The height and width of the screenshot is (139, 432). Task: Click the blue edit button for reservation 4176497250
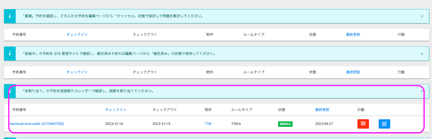click(x=384, y=124)
